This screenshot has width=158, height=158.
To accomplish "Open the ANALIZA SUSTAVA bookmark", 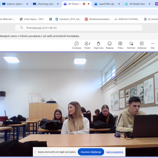I will pos(127,19).
